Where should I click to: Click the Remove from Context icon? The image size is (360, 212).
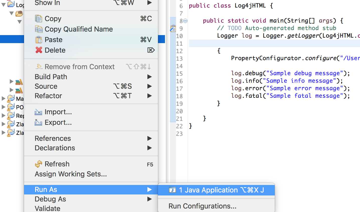pyautogui.click(x=38, y=66)
